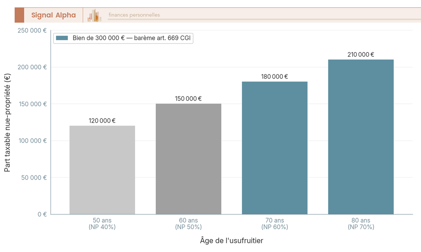
Task: Click the 150 000 € y-axis tick
Action: tap(32, 104)
